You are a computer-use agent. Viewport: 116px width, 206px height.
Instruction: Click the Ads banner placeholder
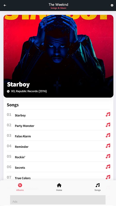[58, 200]
